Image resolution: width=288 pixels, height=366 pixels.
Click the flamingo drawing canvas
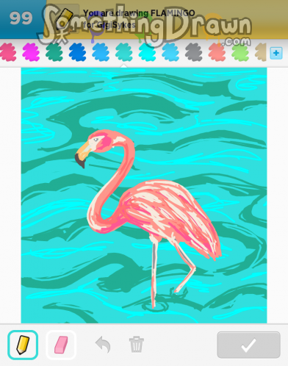[144, 195]
